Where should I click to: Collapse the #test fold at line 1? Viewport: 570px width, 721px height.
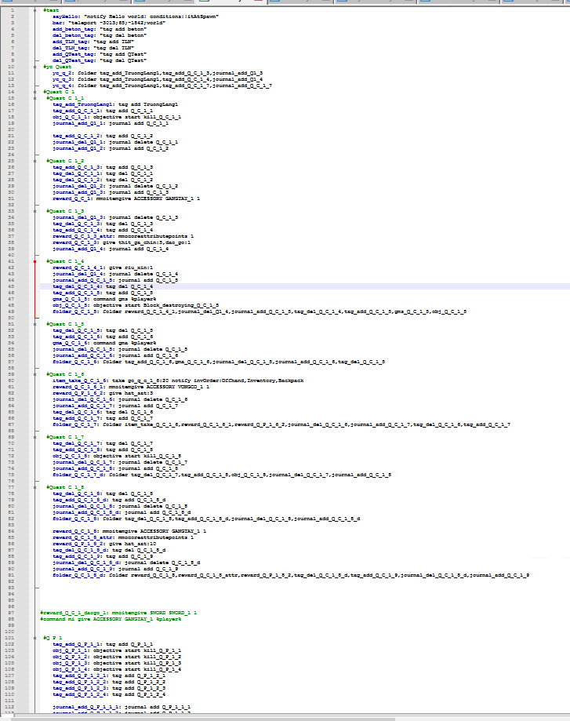click(35, 10)
